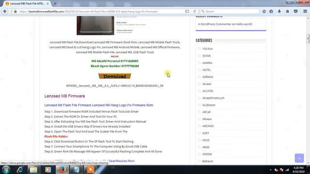
Task: Open the Pocket shield icon
Action: coord(295,12)
